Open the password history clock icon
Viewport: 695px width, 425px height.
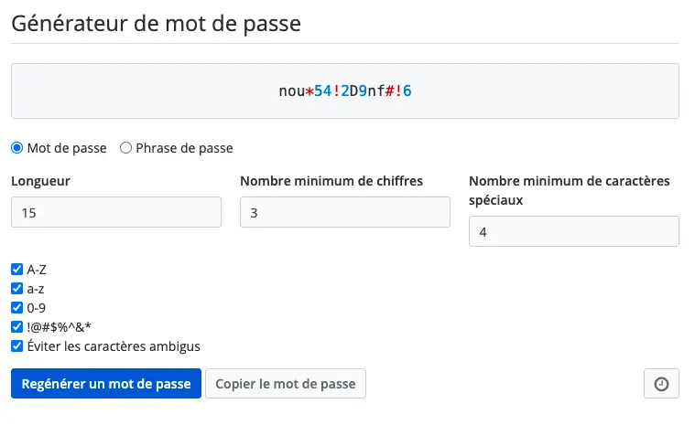click(x=661, y=384)
